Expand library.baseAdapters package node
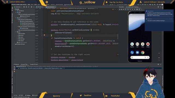 point(19,21)
